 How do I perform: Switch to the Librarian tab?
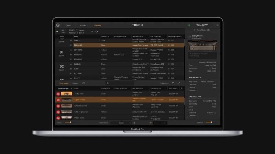coord(98,25)
